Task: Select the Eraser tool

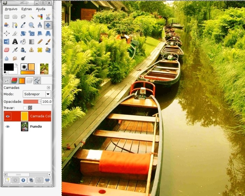Action: pos(7,50)
